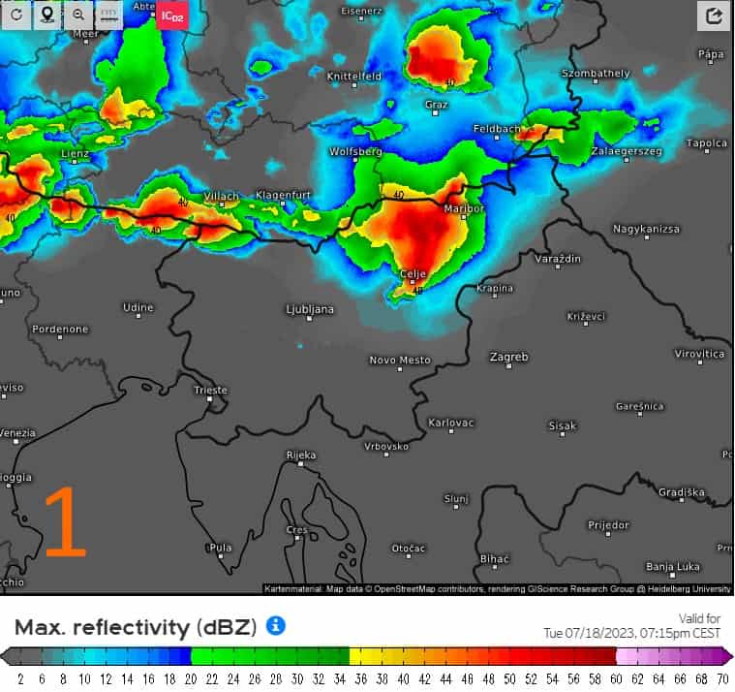
Task: Click the orange number 1 label
Action: [x=66, y=521]
